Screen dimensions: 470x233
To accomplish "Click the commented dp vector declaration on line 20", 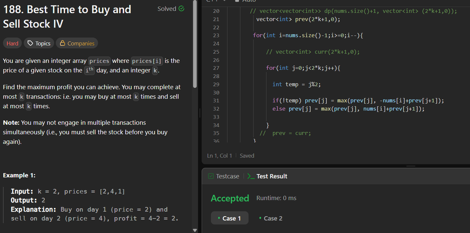I will 353,11.
